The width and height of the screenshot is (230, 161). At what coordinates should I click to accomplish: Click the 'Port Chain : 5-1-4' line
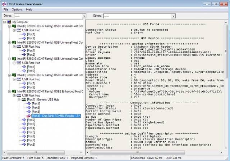coord(114,33)
